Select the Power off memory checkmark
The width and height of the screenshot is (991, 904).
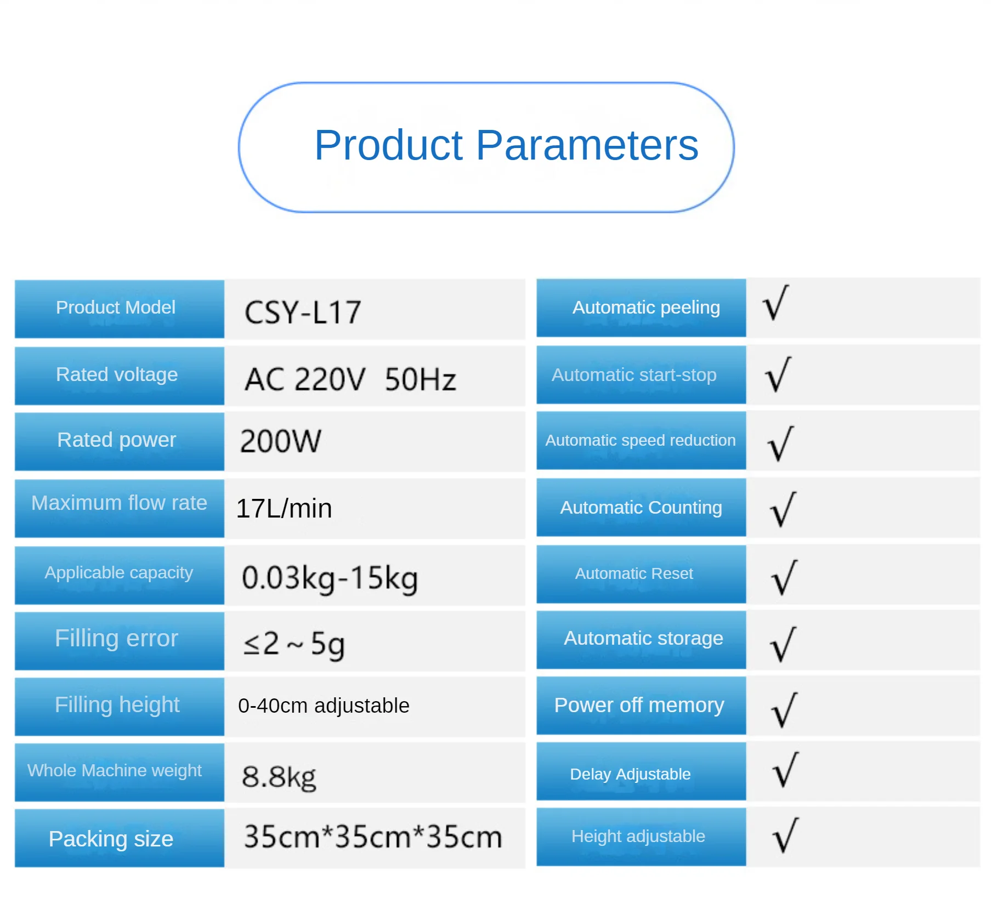[784, 710]
